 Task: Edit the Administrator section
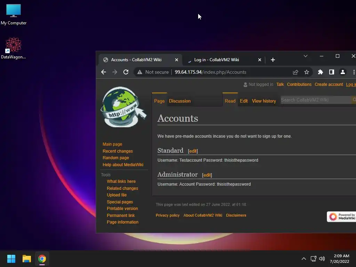coord(207,175)
